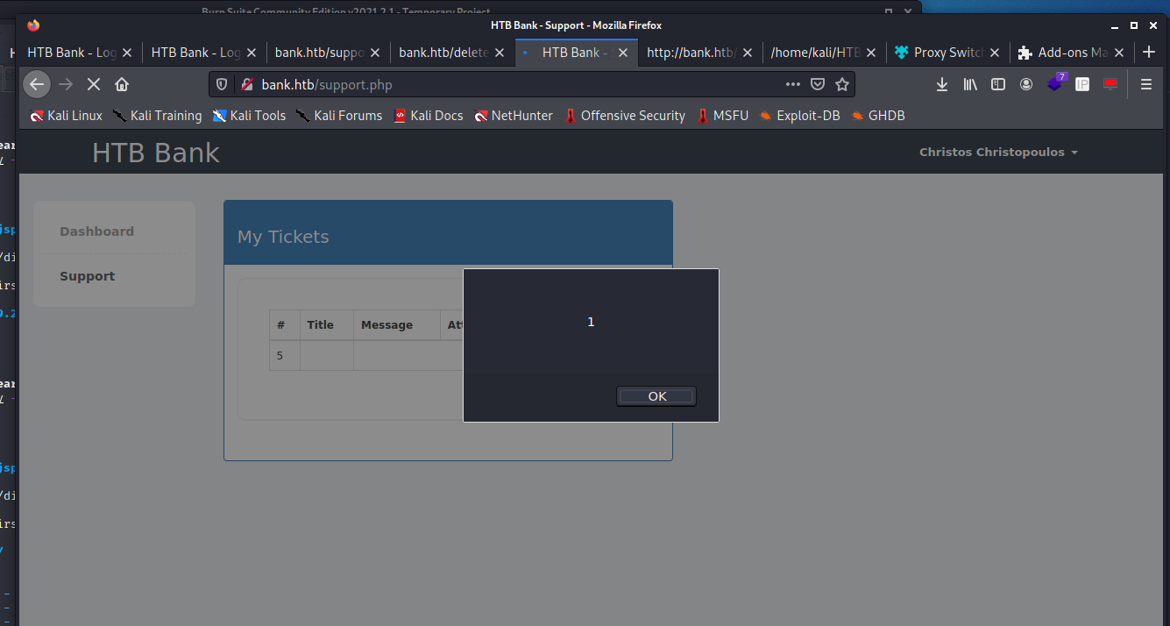Click OK in the alert dialog
The height and width of the screenshot is (626, 1170).
coord(656,396)
